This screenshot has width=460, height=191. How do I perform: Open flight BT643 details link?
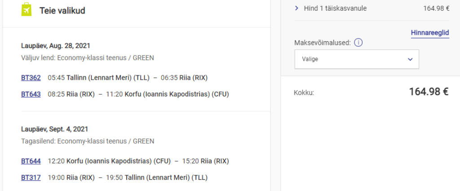[31, 94]
